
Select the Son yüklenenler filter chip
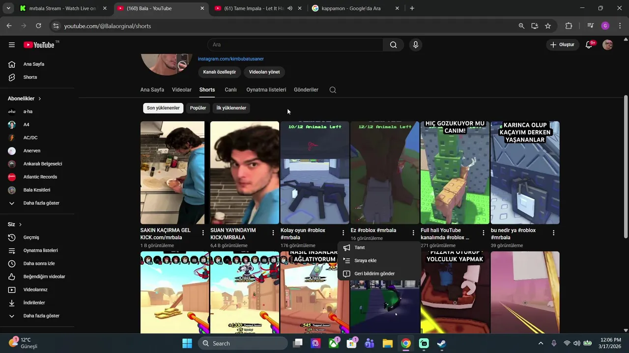pyautogui.click(x=163, y=108)
